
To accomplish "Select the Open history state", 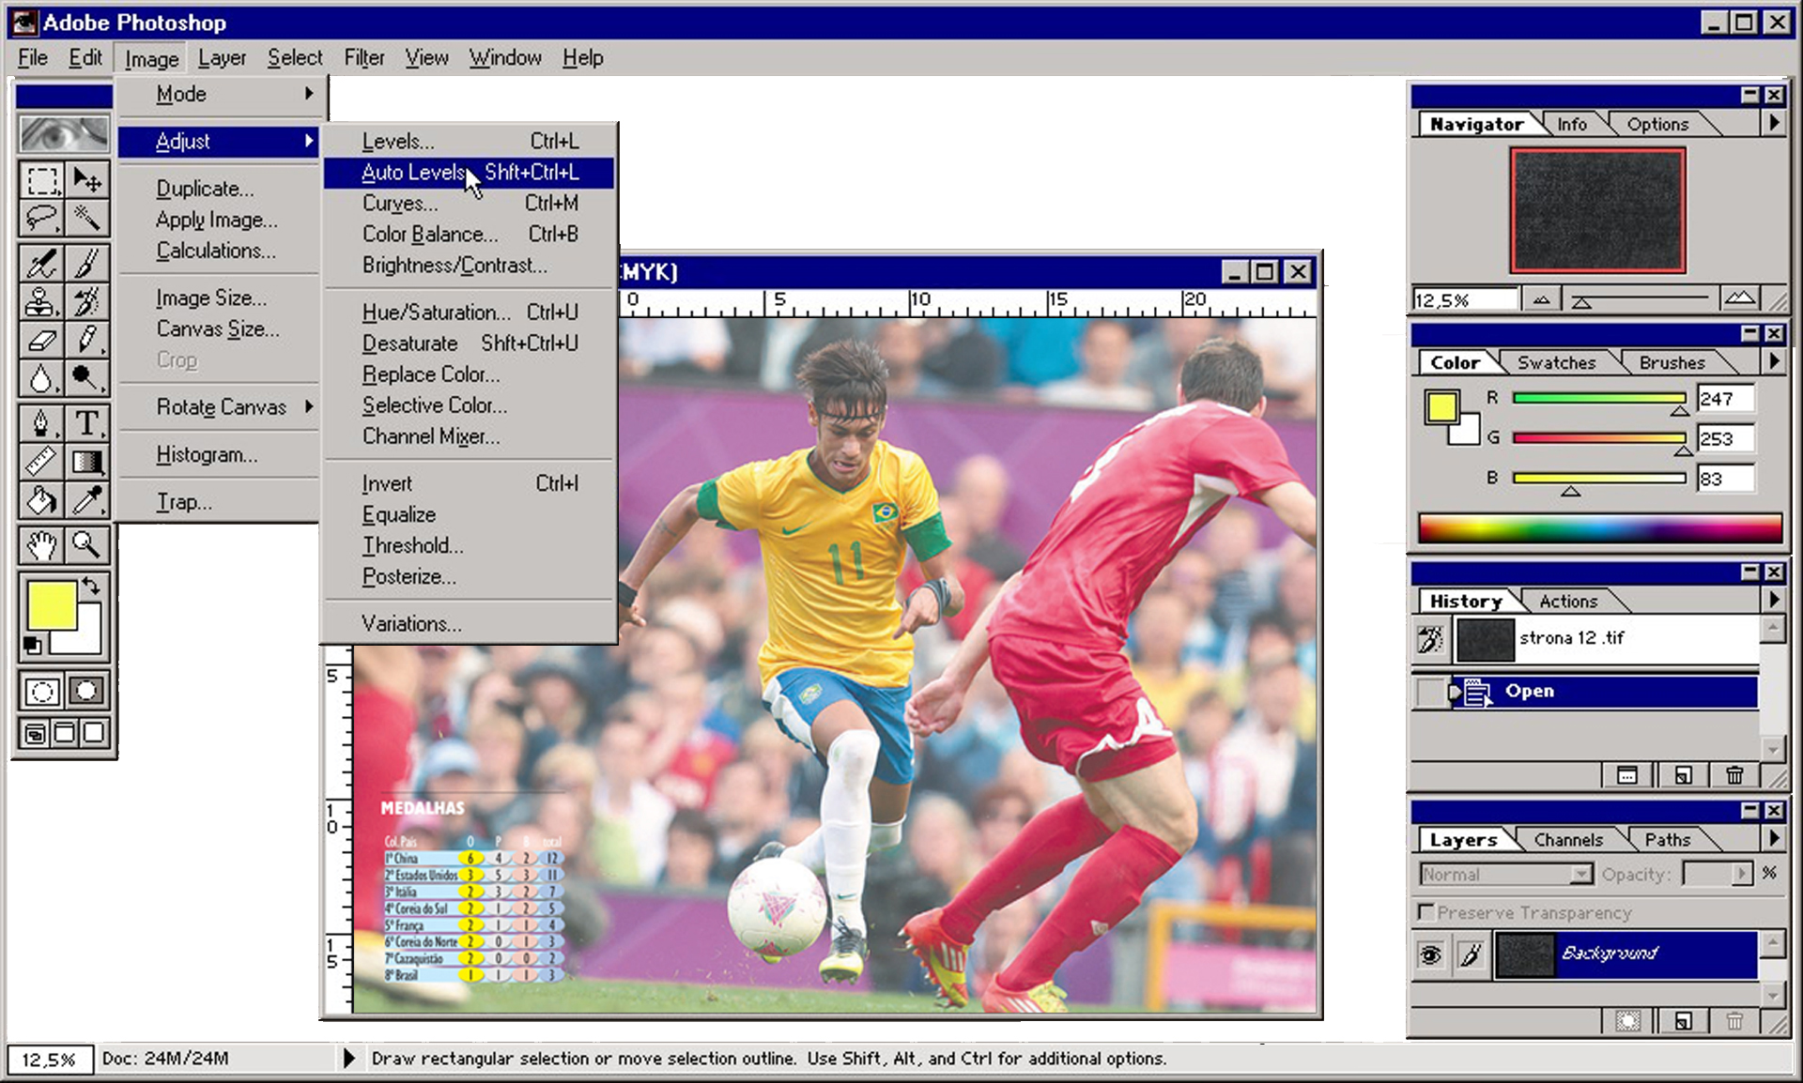I will point(1603,693).
